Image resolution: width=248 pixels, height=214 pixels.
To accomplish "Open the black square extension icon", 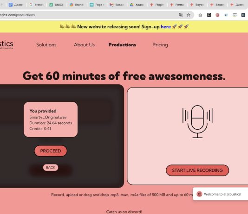I will point(209,15).
